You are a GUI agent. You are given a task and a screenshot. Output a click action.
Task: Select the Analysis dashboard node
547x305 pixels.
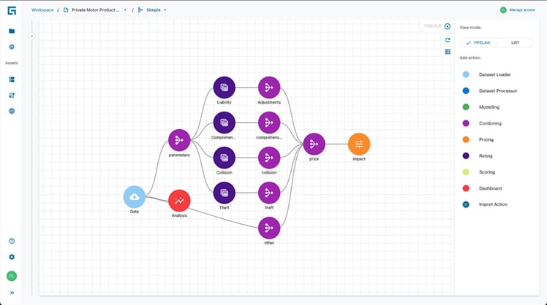tap(179, 201)
